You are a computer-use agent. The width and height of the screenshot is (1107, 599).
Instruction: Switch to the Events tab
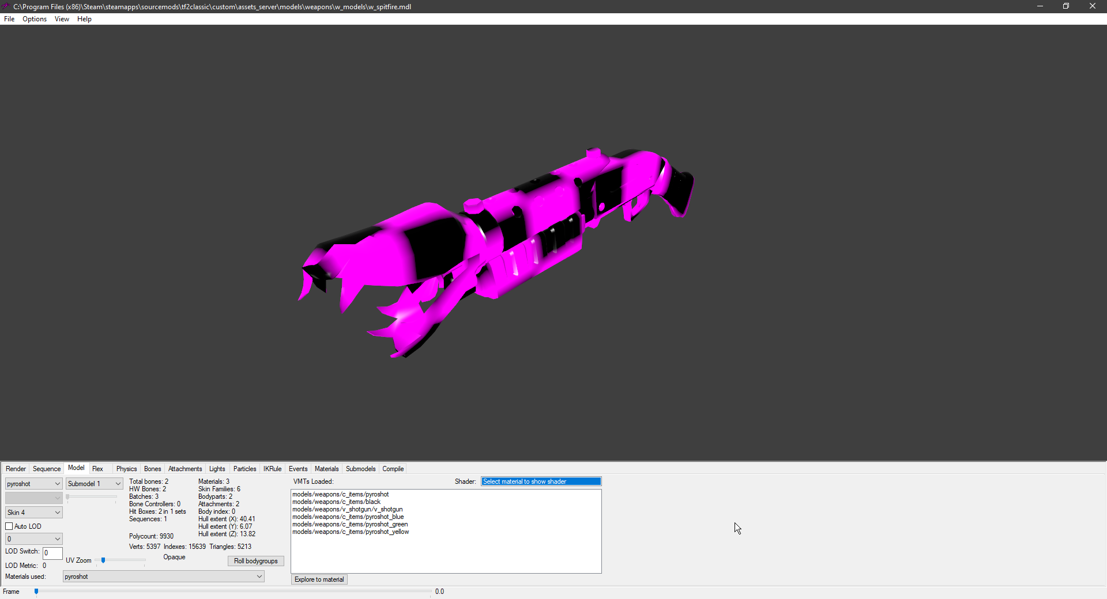click(x=298, y=469)
